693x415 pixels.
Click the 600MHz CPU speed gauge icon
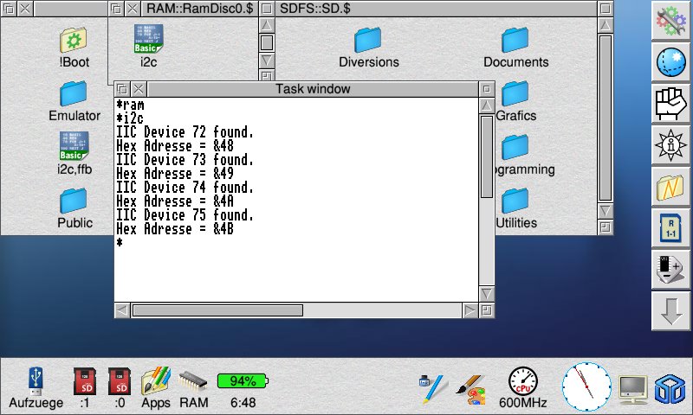523,380
